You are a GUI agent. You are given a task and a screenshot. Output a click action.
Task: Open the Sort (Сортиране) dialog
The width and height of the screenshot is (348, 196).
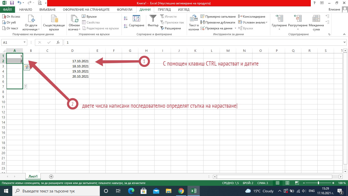point(137,21)
